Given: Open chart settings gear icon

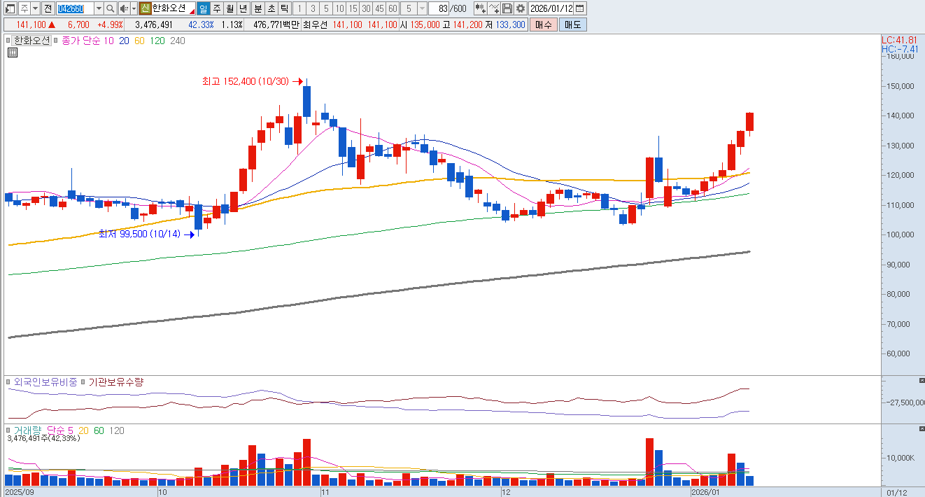Looking at the screenshot, I should 521,8.
